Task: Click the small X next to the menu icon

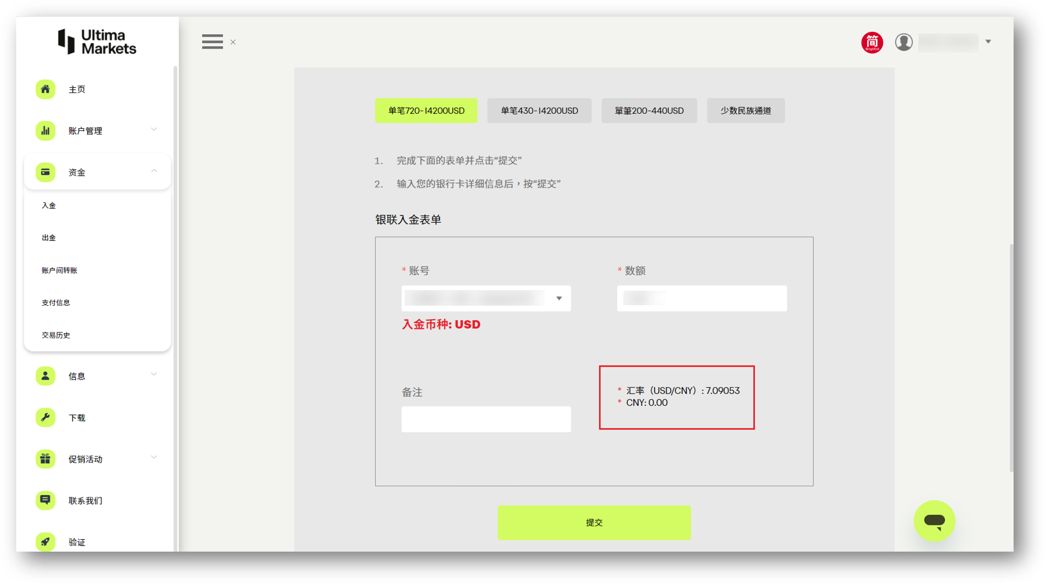Action: coord(233,42)
